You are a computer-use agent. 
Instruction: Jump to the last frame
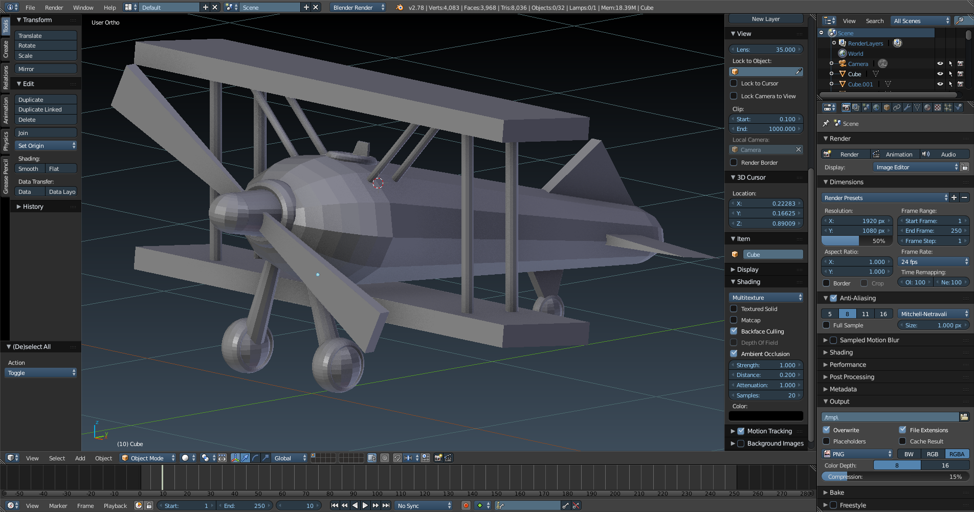click(x=386, y=505)
